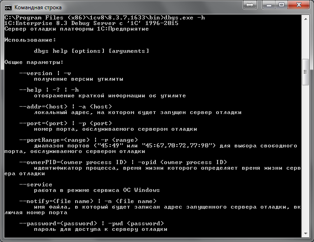
Task: Click the --port=<port> option line
Action: click(65, 123)
